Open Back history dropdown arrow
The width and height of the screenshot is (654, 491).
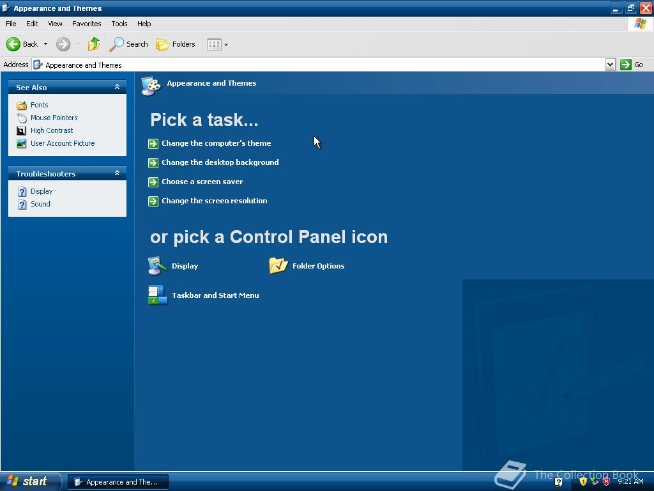45,44
